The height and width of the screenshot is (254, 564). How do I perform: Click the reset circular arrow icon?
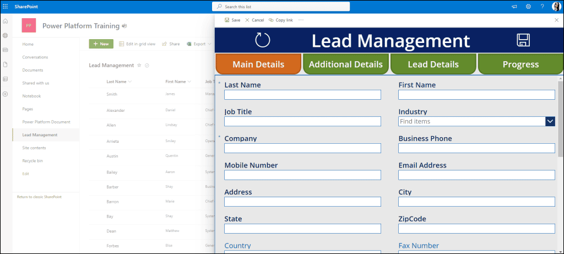(263, 40)
